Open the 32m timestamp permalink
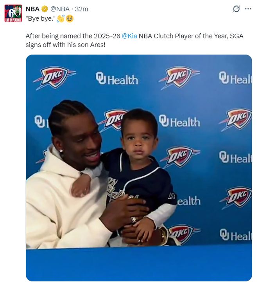 click(81, 9)
